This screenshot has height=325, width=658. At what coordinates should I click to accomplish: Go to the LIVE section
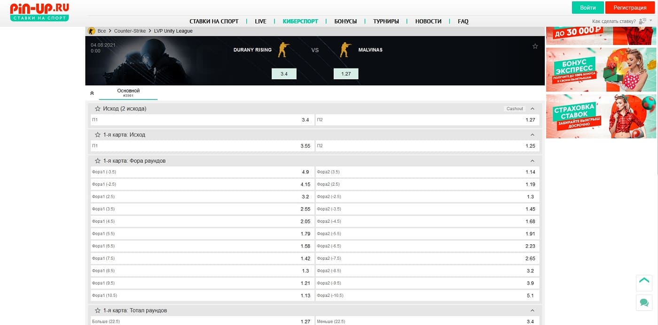click(x=260, y=22)
